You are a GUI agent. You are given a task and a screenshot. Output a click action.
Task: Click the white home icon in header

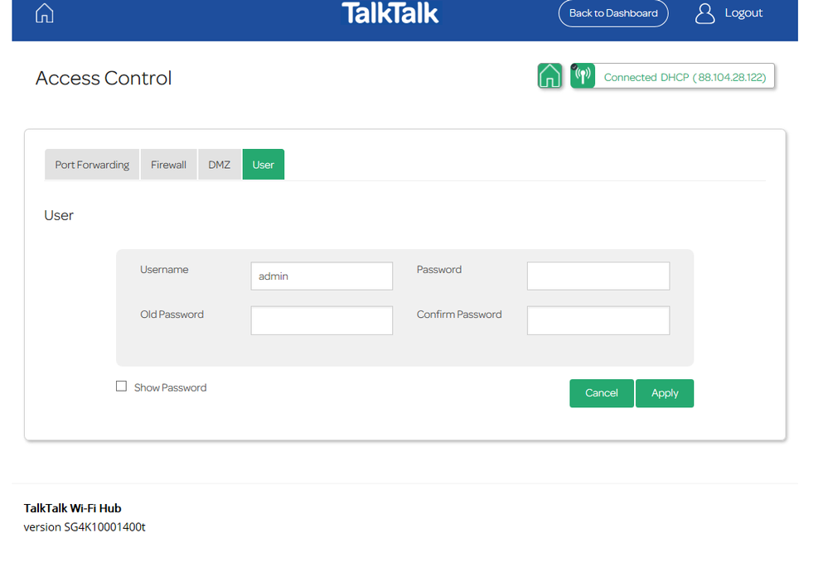(x=45, y=13)
